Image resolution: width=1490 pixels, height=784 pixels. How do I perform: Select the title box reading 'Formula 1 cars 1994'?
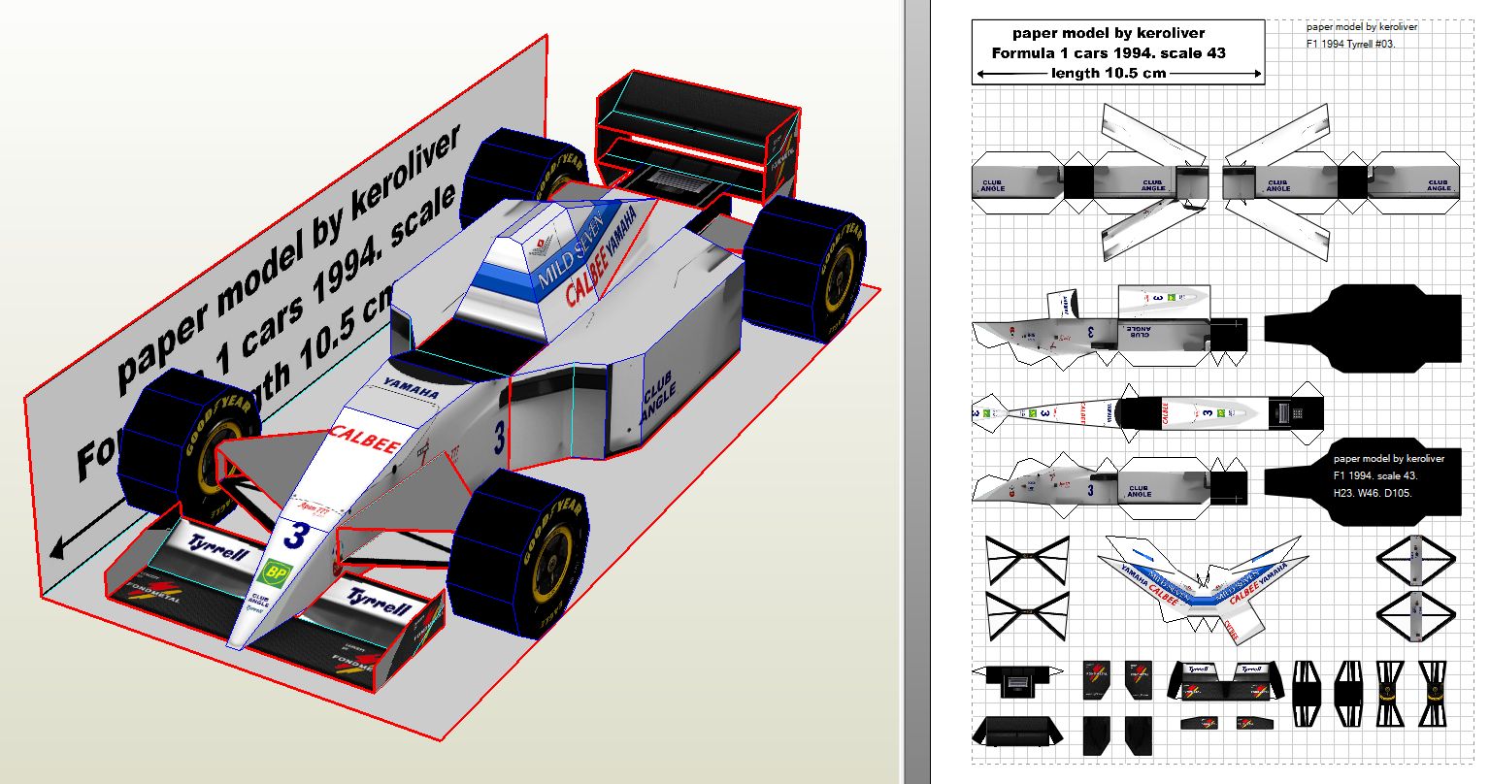[x=1117, y=52]
